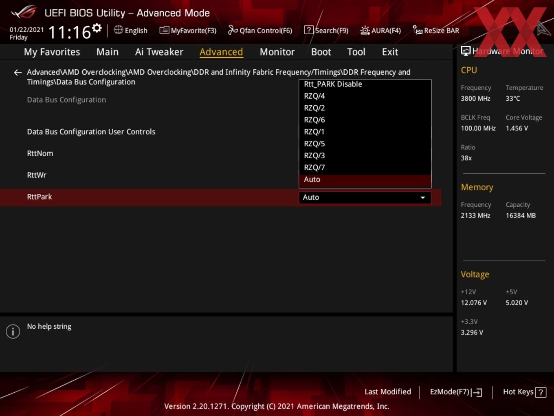Viewport: 554px width, 416px height.
Task: Show Hot Keys help
Action: [x=524, y=392]
